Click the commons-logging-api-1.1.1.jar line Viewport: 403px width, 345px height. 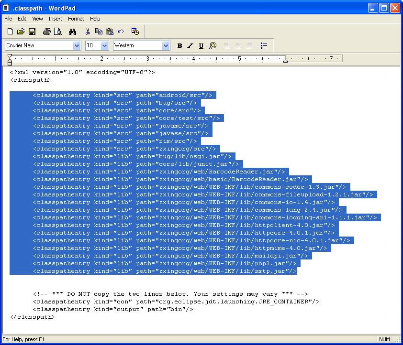coord(205,217)
